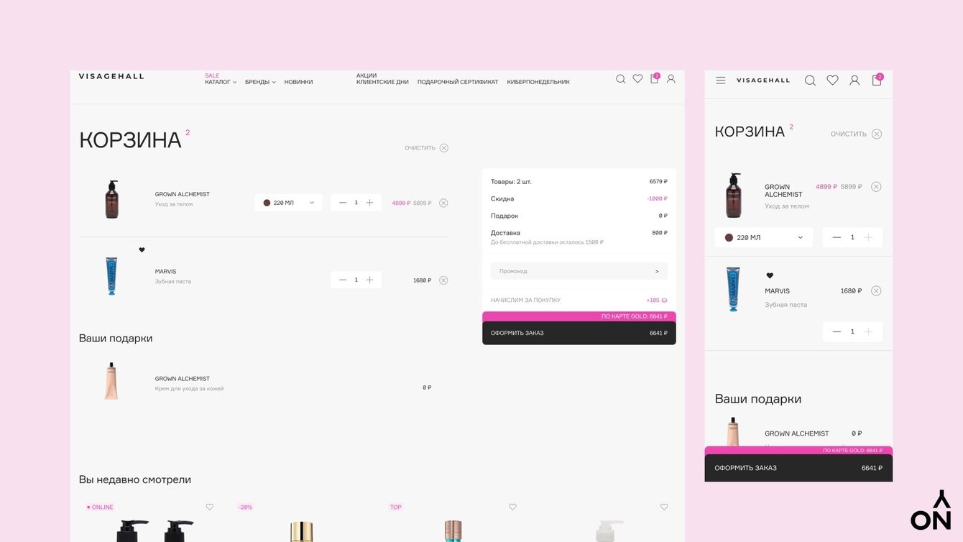This screenshot has height=542, width=963.
Task: Click the 'До бесплатной доставки осталось 1500 ₽' note
Action: click(547, 242)
